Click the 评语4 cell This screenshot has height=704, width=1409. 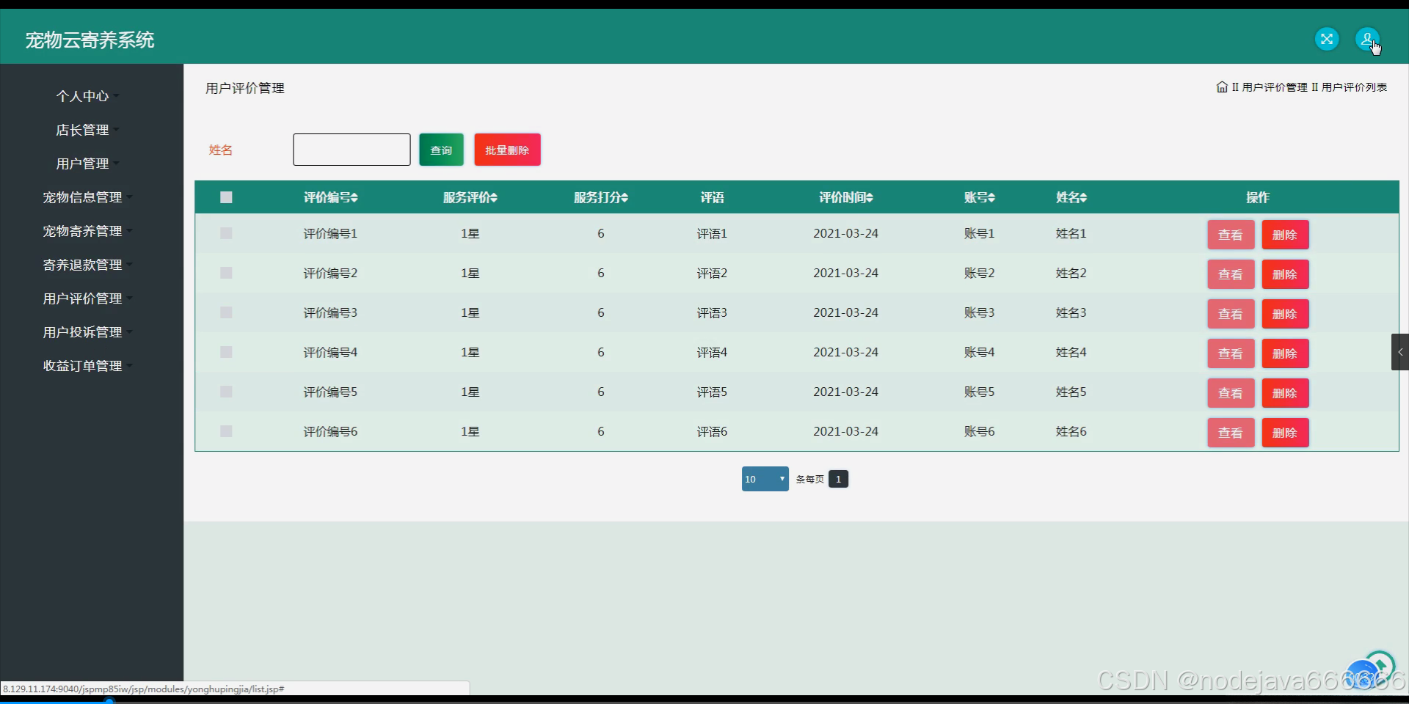pyautogui.click(x=712, y=352)
